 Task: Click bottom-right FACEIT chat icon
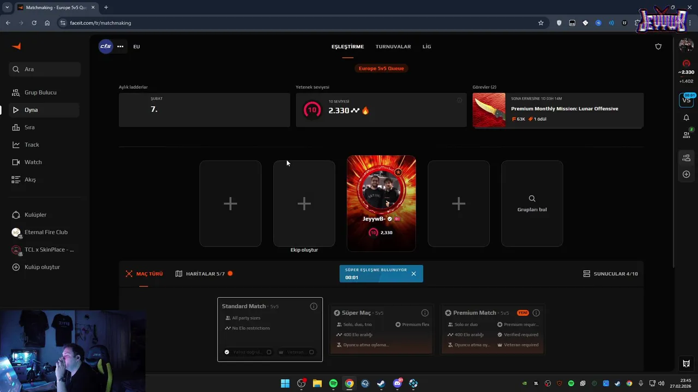[x=686, y=364]
